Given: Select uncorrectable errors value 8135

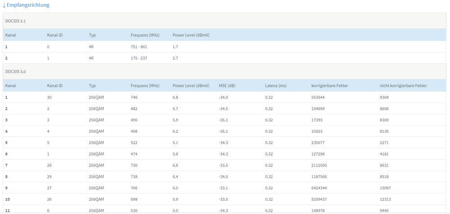Looking at the screenshot, I should click(x=384, y=131).
